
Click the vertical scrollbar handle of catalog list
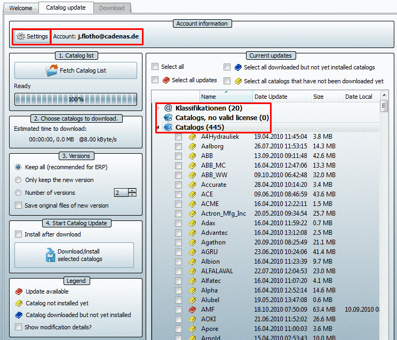pos(384,106)
